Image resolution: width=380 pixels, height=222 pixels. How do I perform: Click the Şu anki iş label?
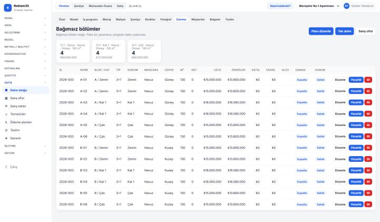coord(135,6)
